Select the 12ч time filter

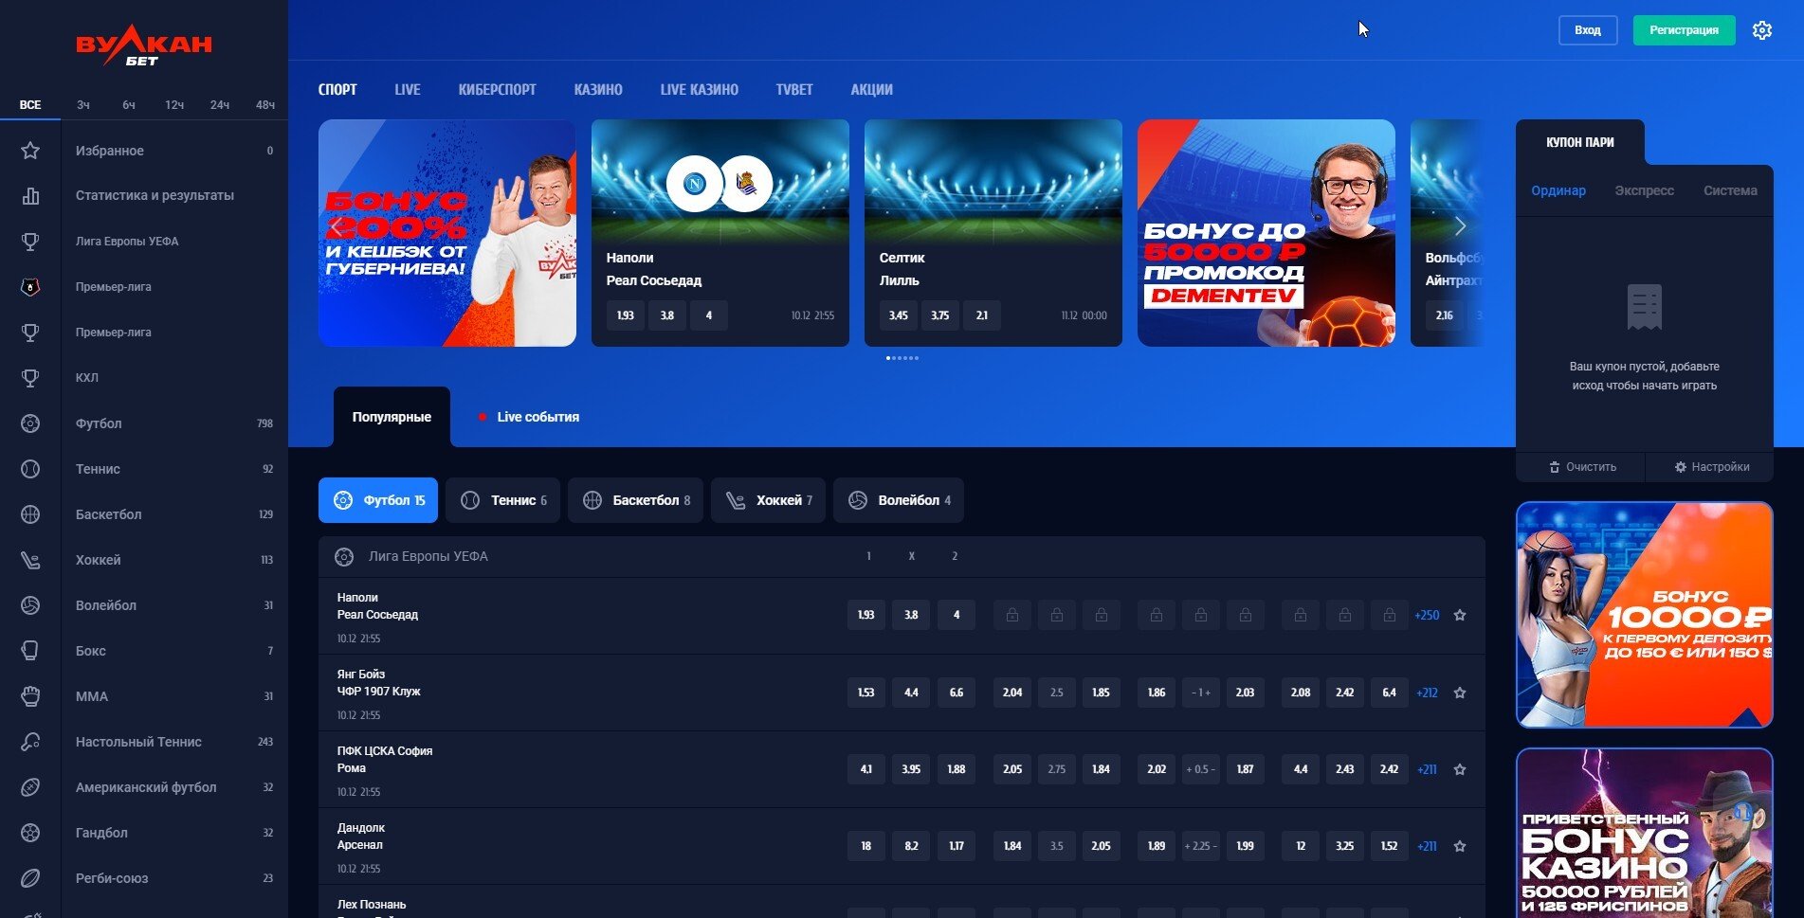click(x=174, y=105)
